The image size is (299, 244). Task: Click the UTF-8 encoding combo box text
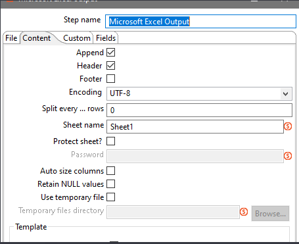click(120, 93)
